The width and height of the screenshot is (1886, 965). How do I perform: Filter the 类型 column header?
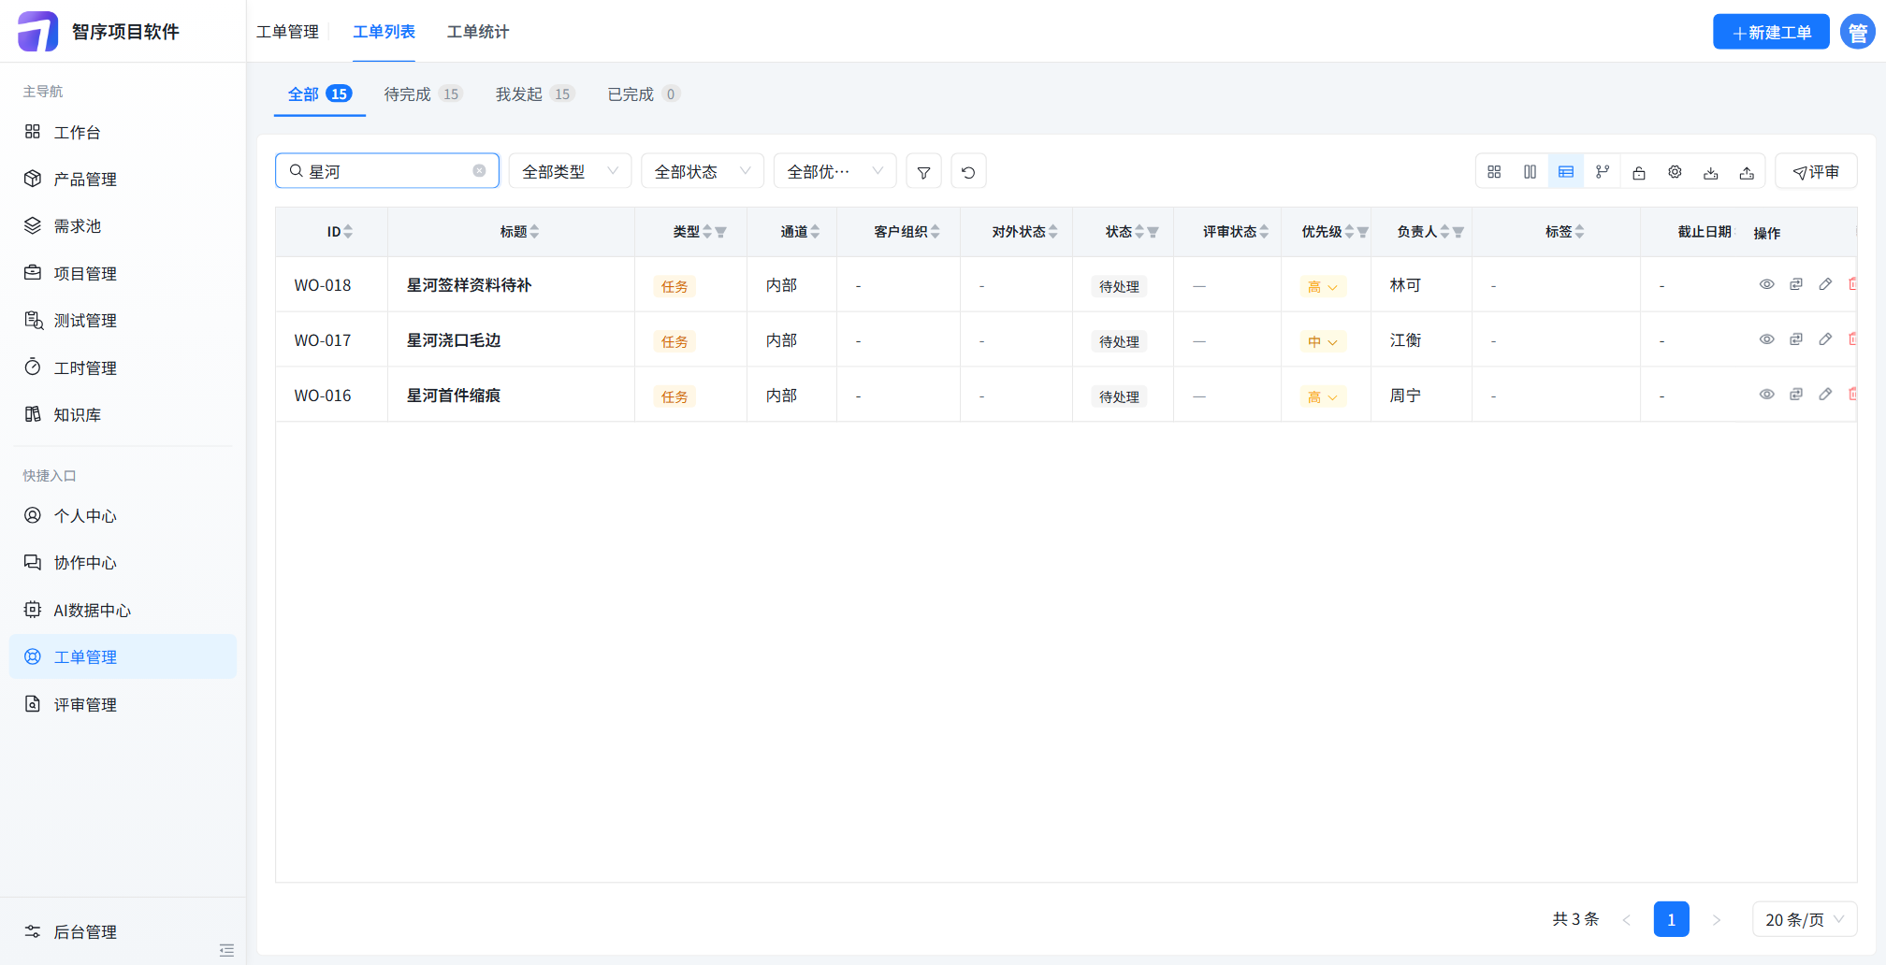click(721, 232)
